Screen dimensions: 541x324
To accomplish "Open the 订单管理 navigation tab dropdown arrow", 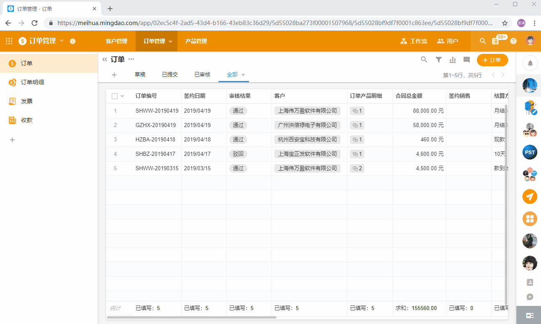I will pos(170,42).
